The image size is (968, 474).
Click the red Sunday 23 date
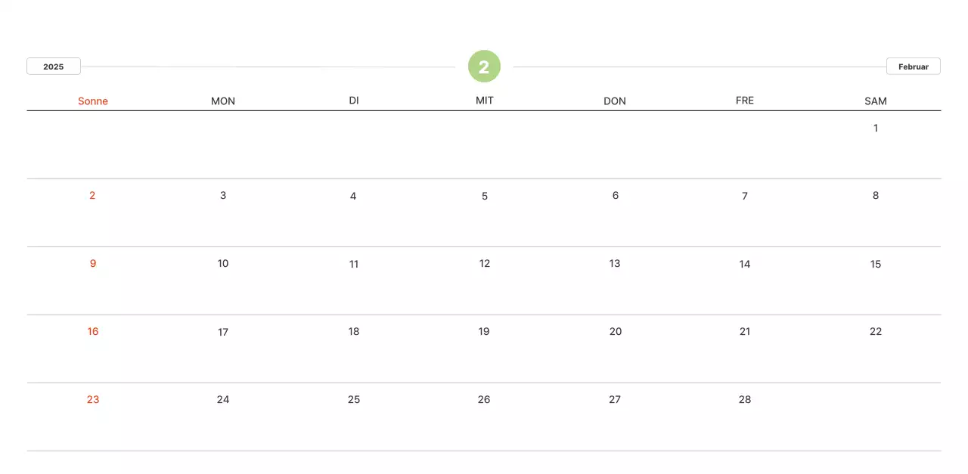(x=93, y=399)
